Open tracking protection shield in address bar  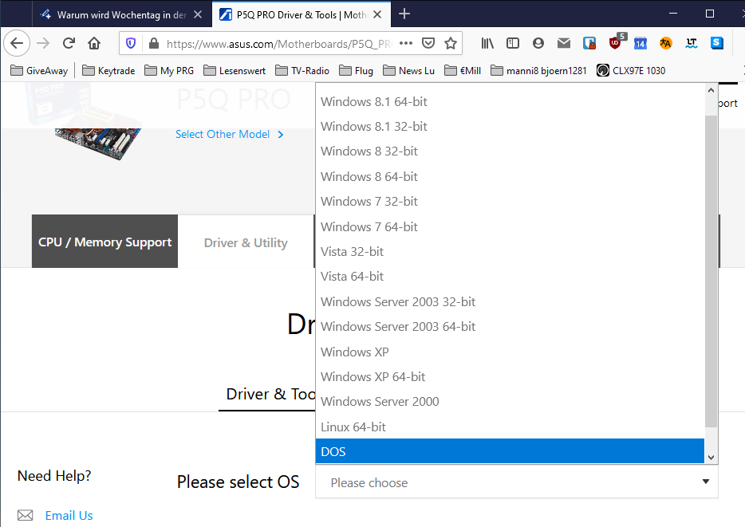[131, 44]
